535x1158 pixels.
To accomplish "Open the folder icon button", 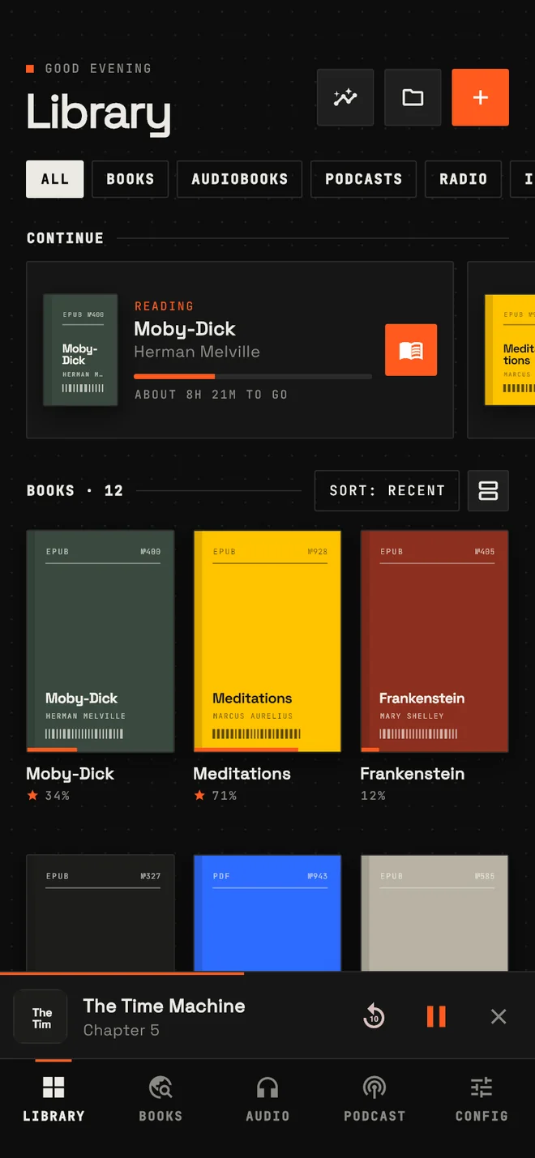I will [x=413, y=97].
